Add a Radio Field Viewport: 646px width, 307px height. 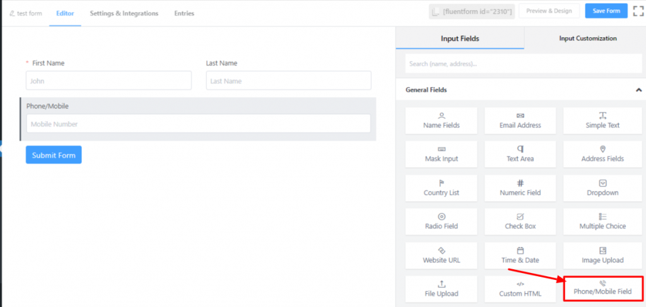(441, 222)
